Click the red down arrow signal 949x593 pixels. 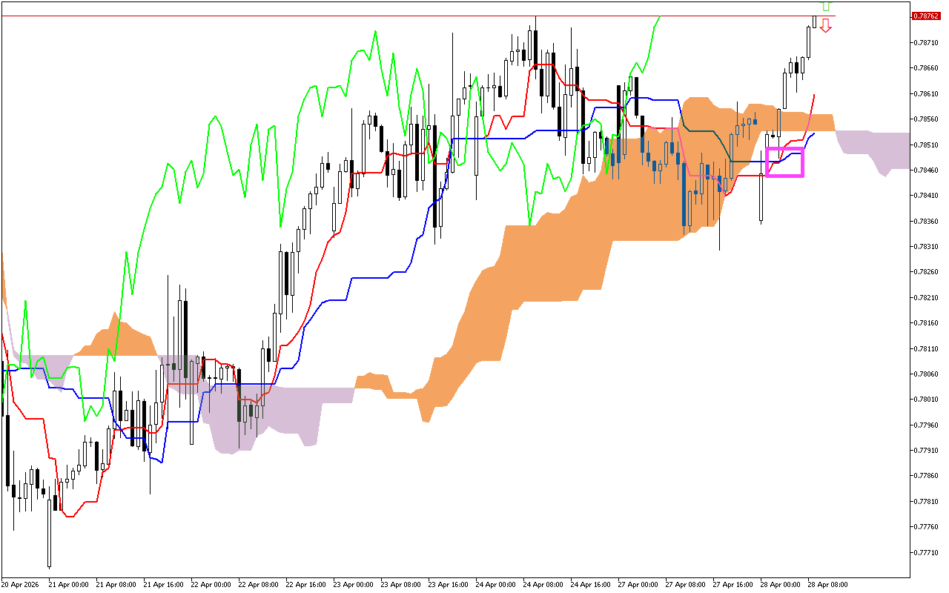click(x=825, y=25)
